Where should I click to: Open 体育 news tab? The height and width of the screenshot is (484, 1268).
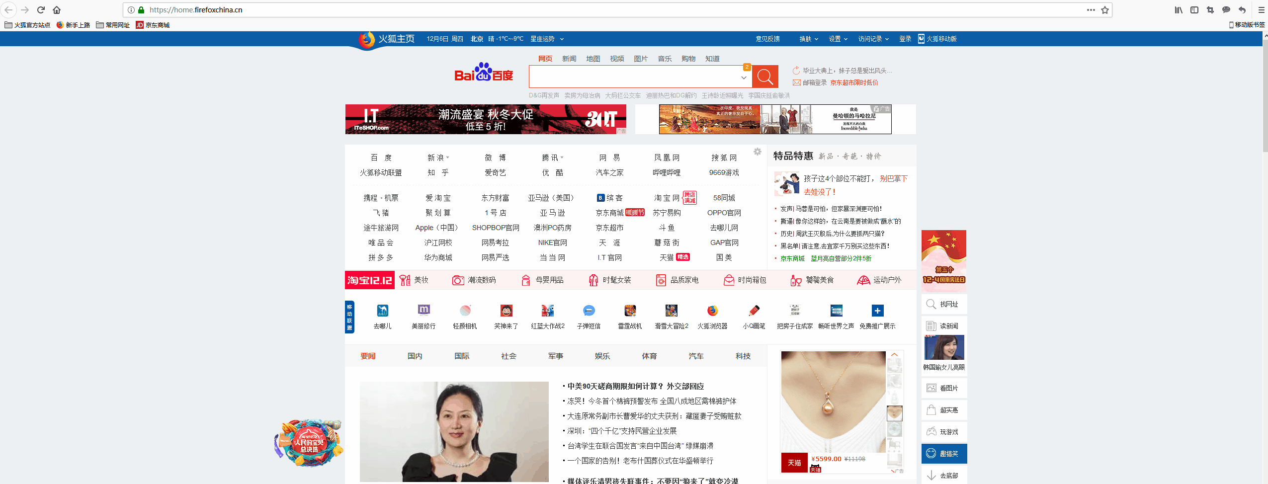coord(649,356)
